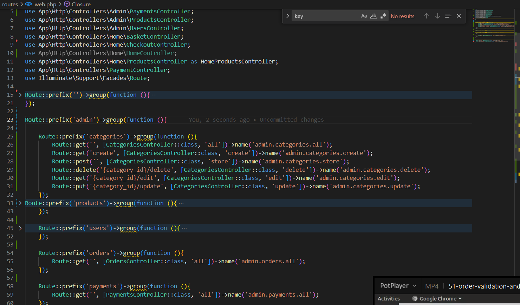Image resolution: width=520 pixels, height=305 pixels.
Task: Click PotPlayer title '51-order-validation-and'
Action: [x=484, y=286]
